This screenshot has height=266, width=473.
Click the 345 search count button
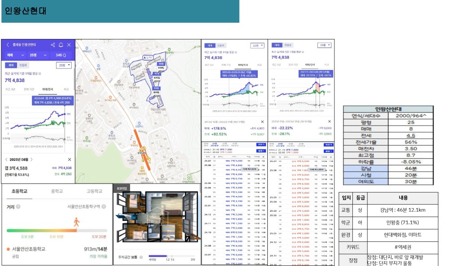[61, 55]
